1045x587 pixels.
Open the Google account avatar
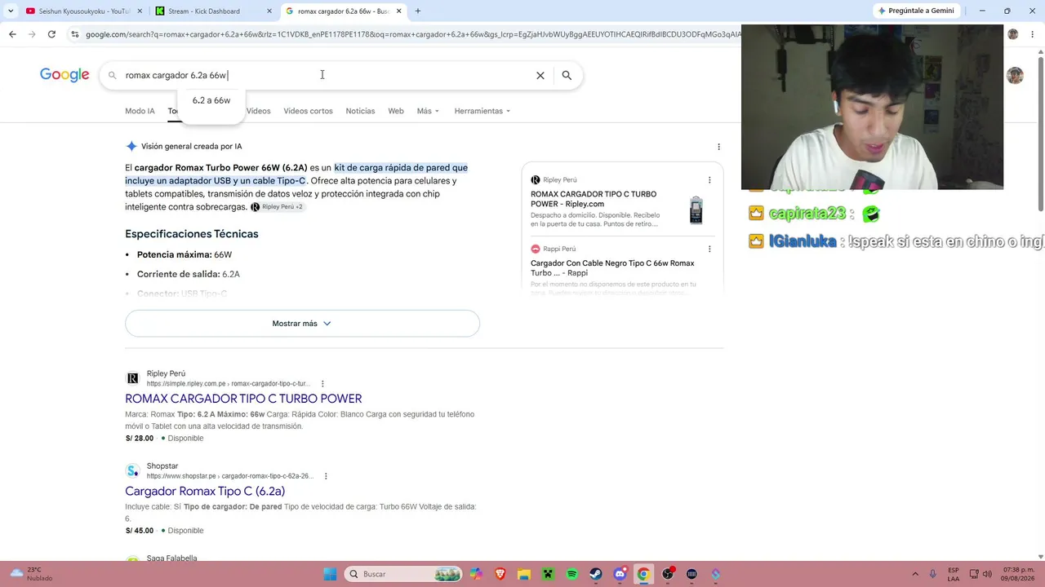click(1015, 76)
